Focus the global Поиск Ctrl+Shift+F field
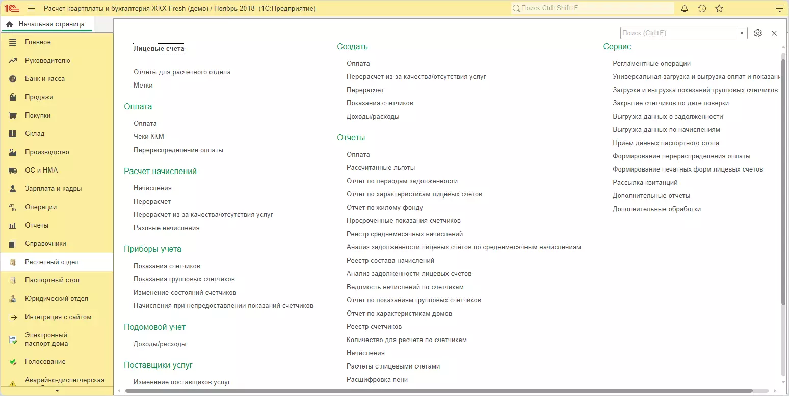The height and width of the screenshot is (396, 789). (x=592, y=9)
